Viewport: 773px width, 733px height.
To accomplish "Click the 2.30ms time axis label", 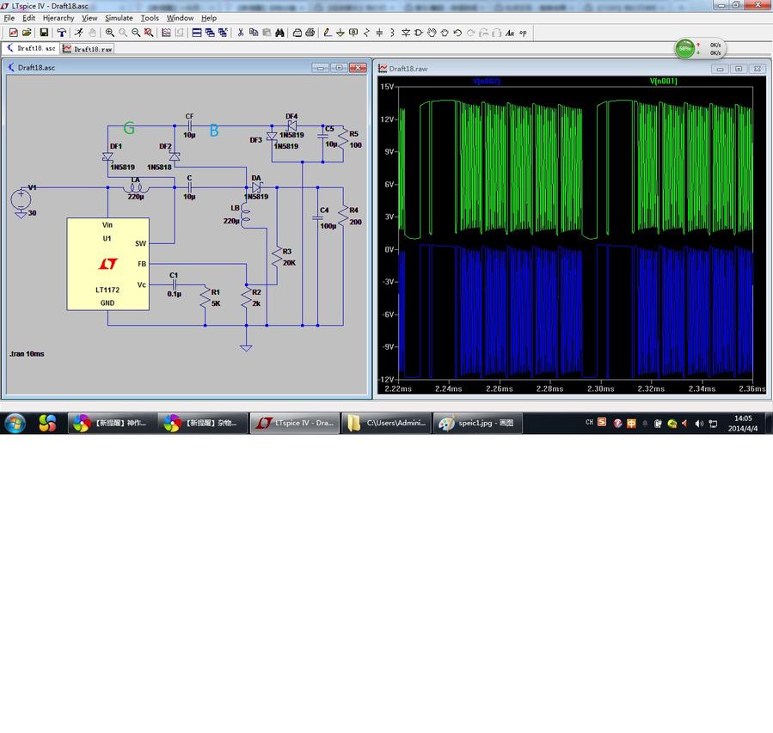I will [x=600, y=388].
